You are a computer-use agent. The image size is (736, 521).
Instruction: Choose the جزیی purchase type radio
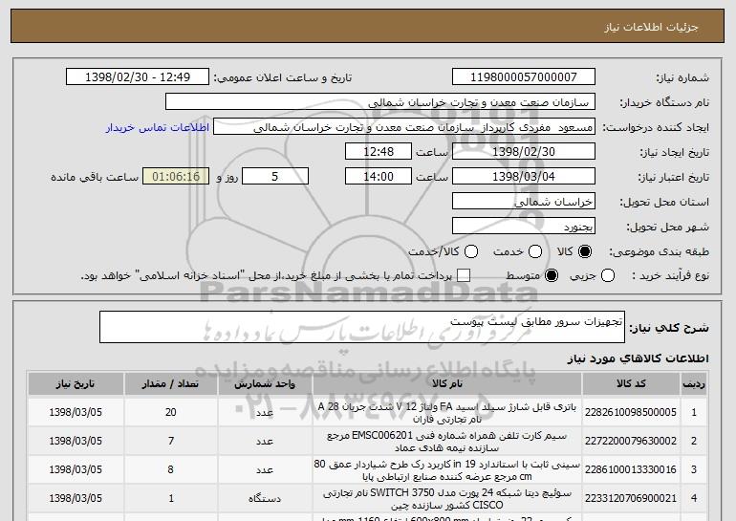coord(608,275)
